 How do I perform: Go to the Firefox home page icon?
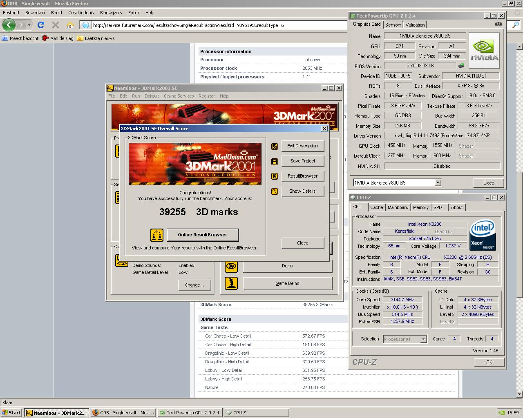pyautogui.click(x=70, y=25)
